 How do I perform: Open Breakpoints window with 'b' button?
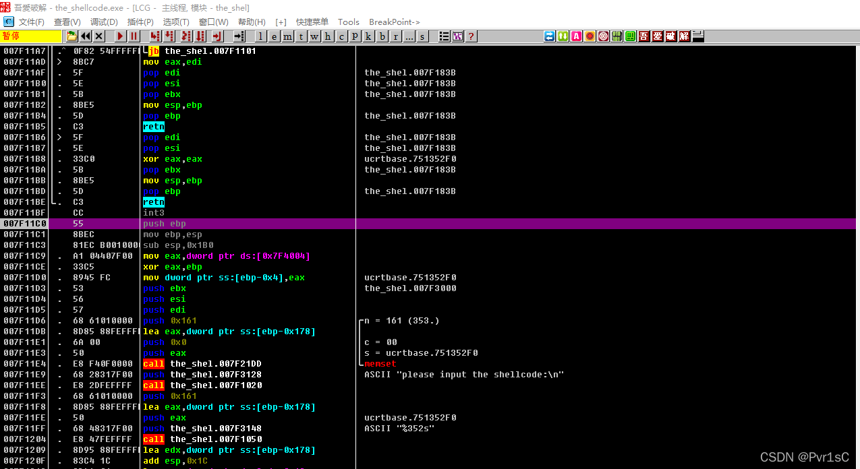click(x=382, y=36)
